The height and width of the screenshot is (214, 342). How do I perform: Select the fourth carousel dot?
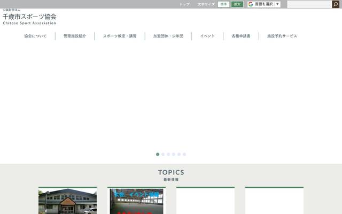(174, 155)
